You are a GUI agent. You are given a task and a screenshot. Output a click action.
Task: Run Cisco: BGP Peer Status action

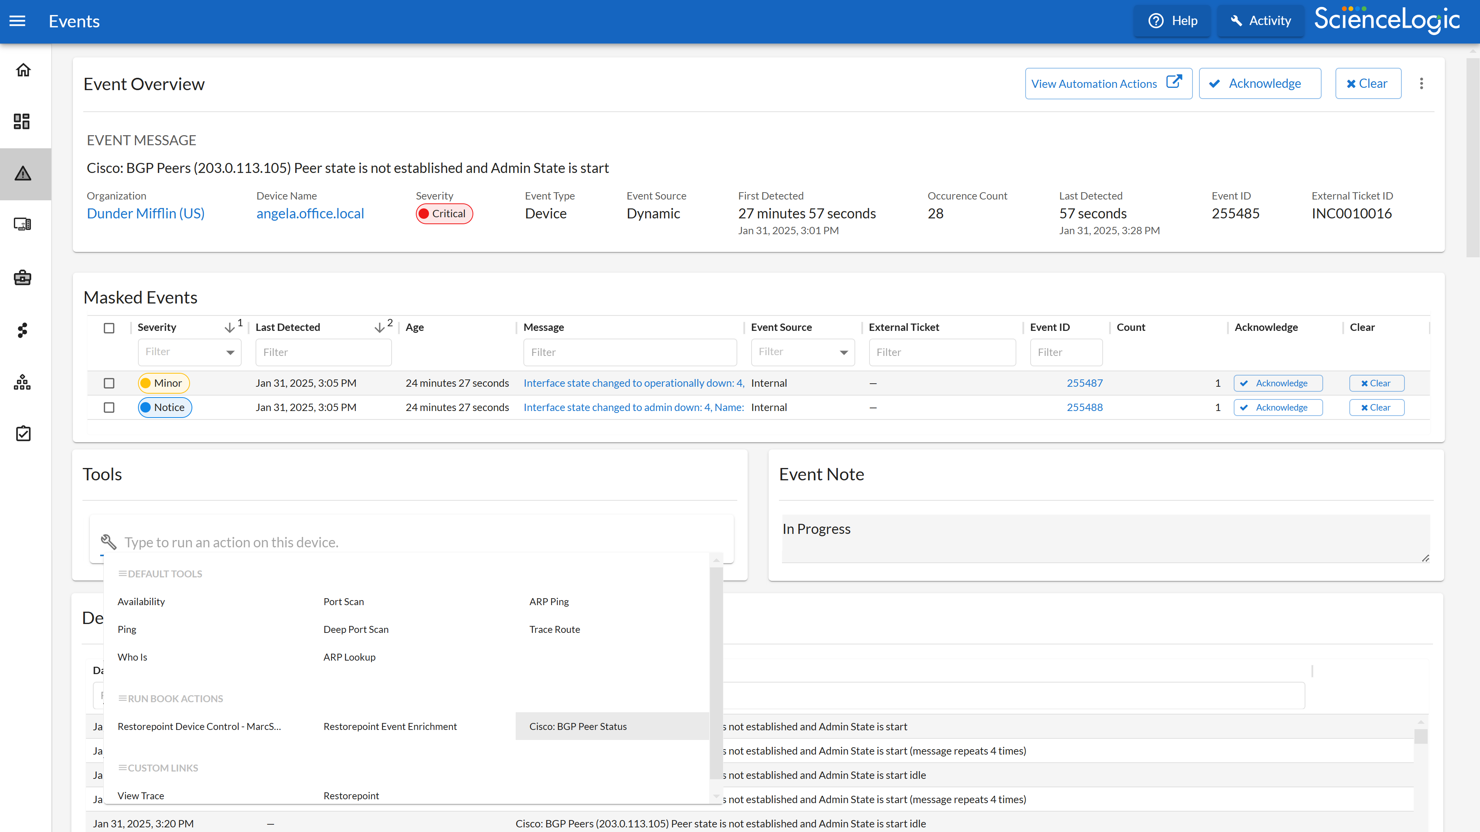click(612, 726)
